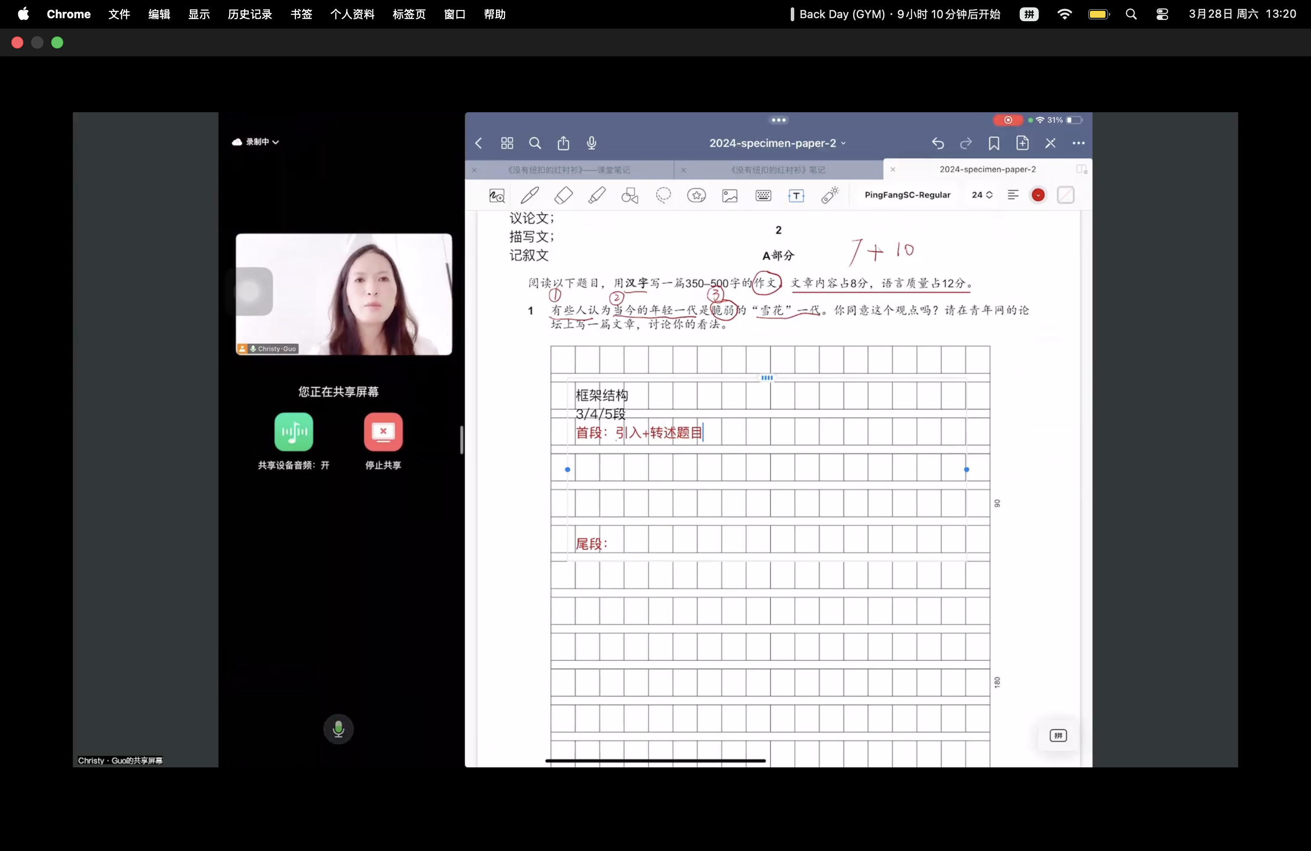Click the undo arrow
1311x851 pixels.
point(938,144)
